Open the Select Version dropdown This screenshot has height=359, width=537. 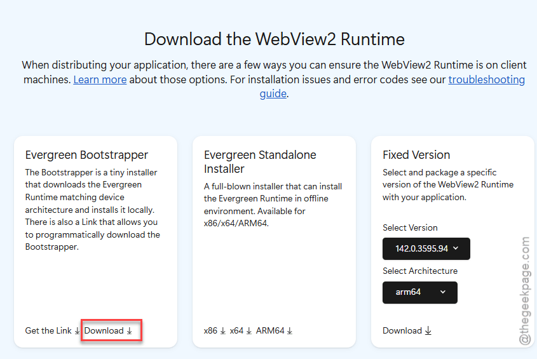pyautogui.click(x=426, y=248)
